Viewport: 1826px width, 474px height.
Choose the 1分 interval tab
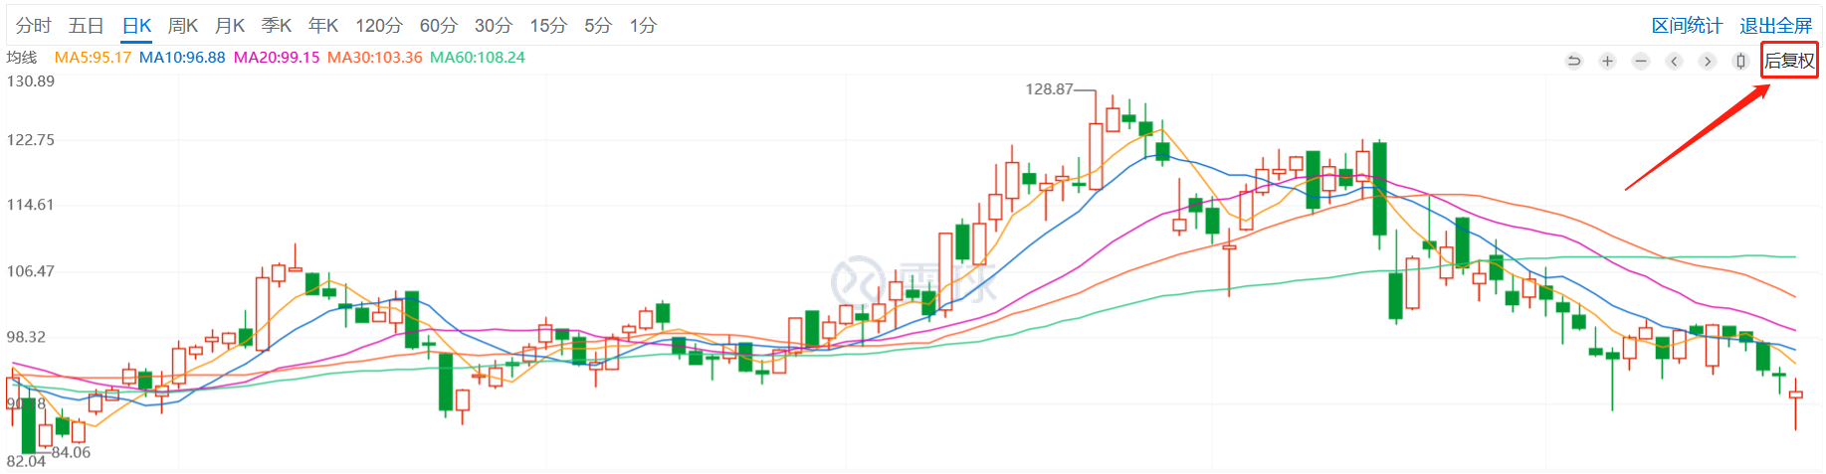coord(643,26)
